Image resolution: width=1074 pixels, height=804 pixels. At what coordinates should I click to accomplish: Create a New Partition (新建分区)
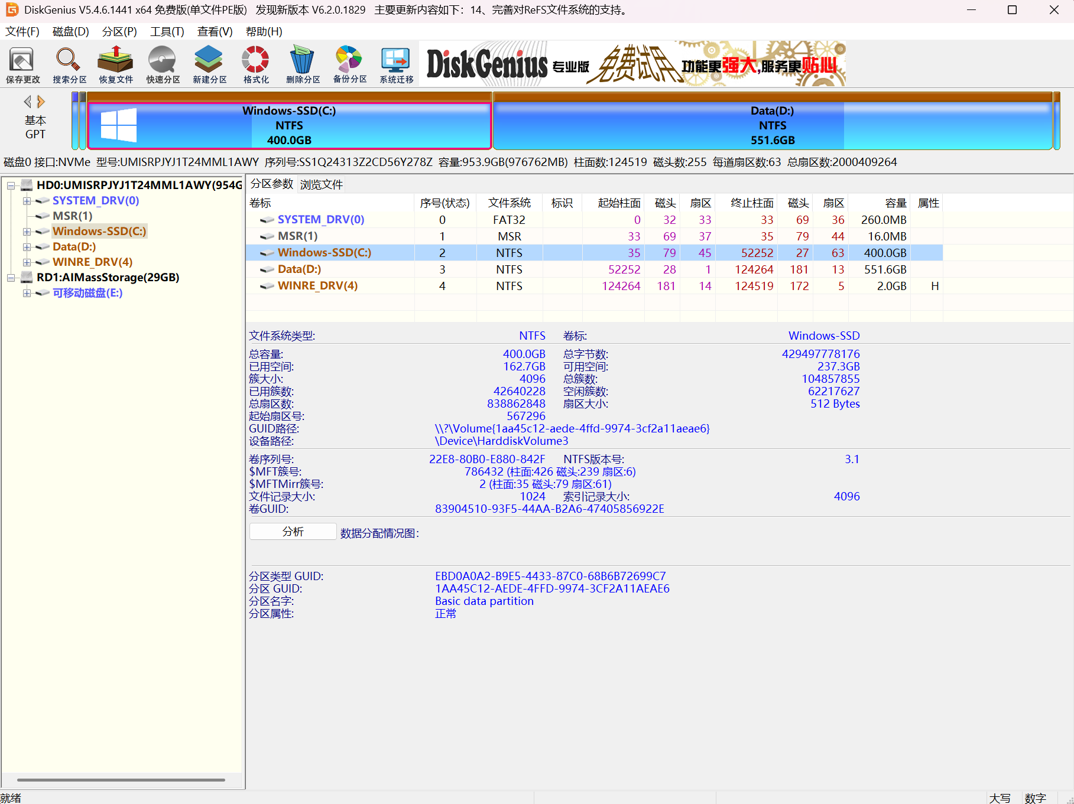click(209, 64)
